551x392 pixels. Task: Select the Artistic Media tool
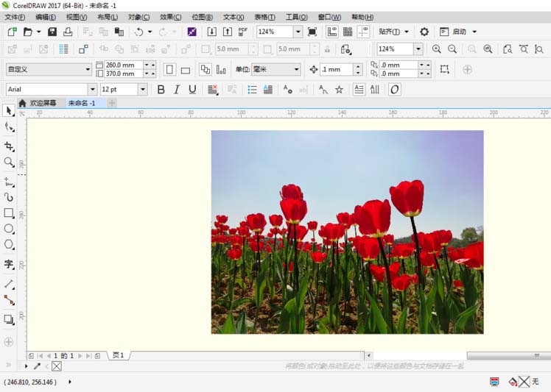pos(8,197)
